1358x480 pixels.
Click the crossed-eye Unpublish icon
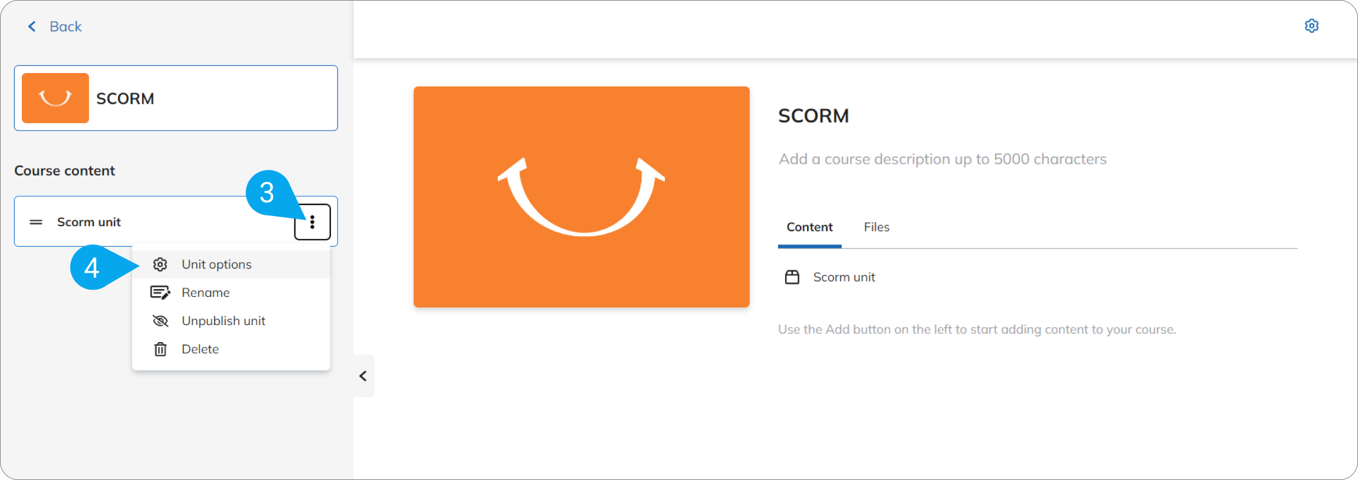pyautogui.click(x=160, y=321)
